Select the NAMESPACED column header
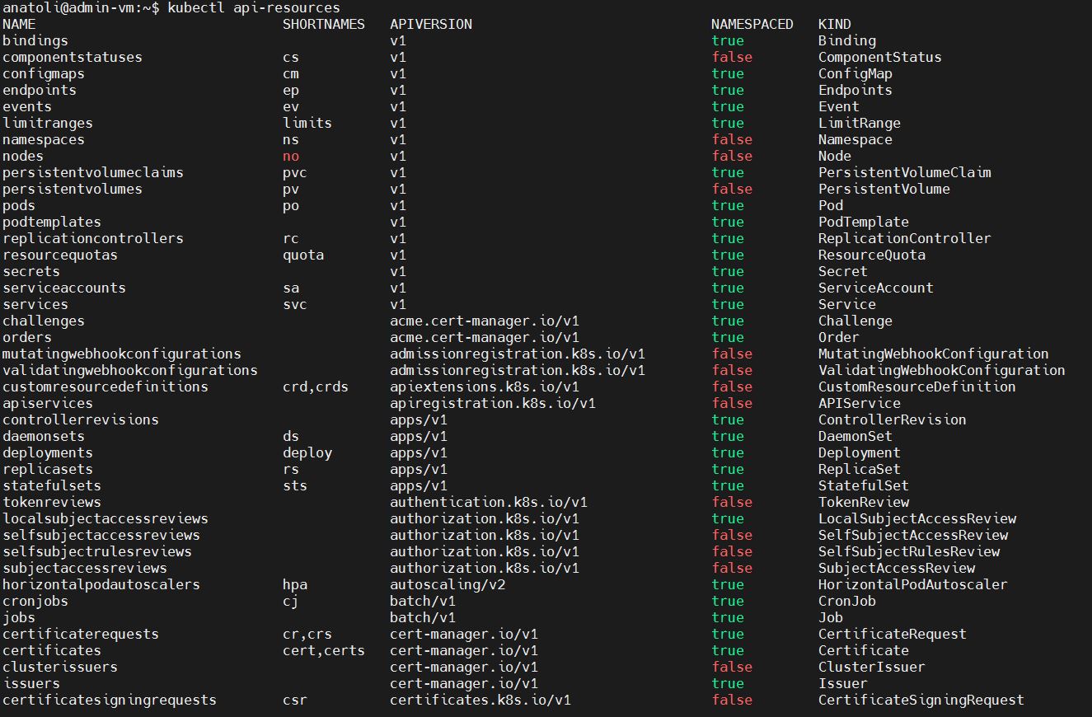This screenshot has height=717, width=1092. click(751, 24)
